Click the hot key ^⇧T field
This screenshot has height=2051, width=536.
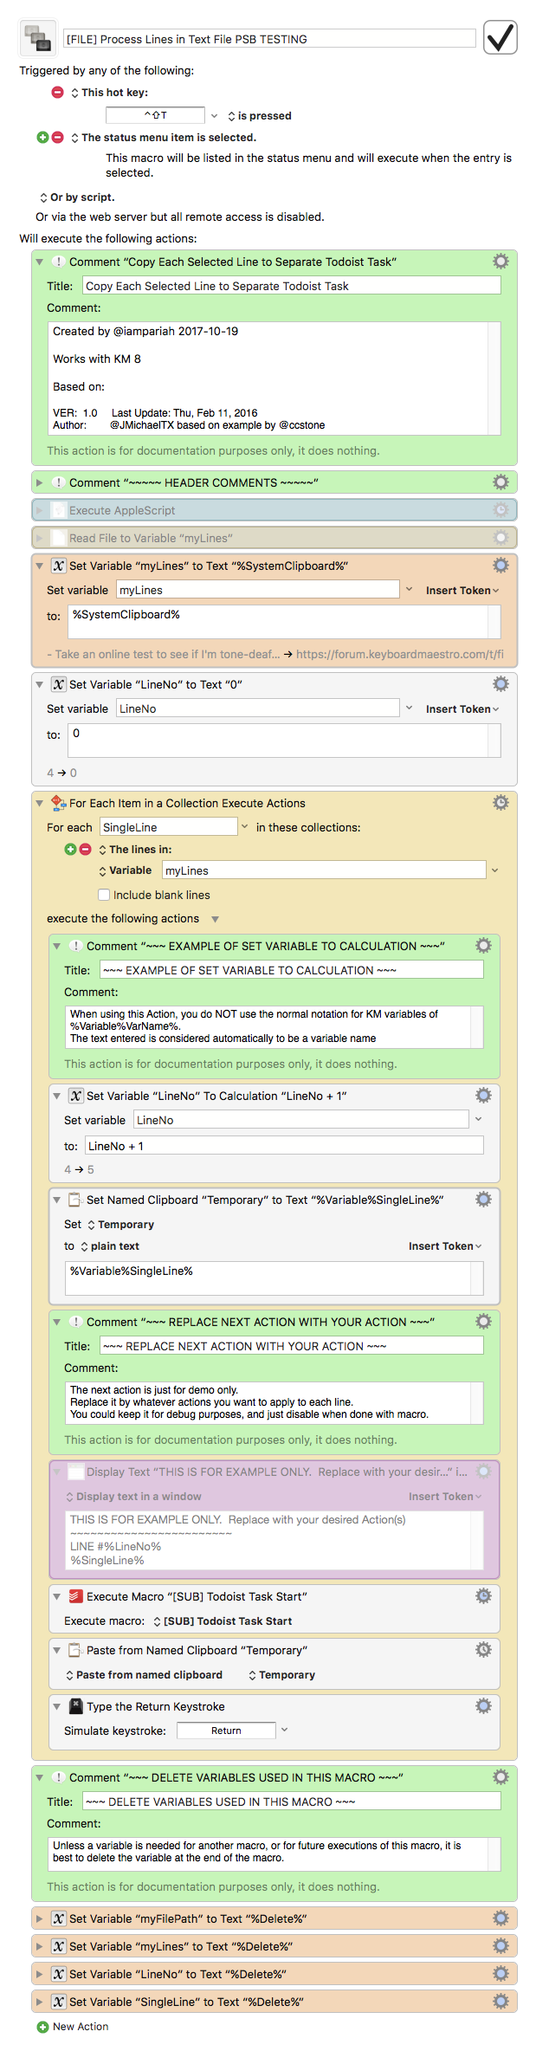point(155,115)
